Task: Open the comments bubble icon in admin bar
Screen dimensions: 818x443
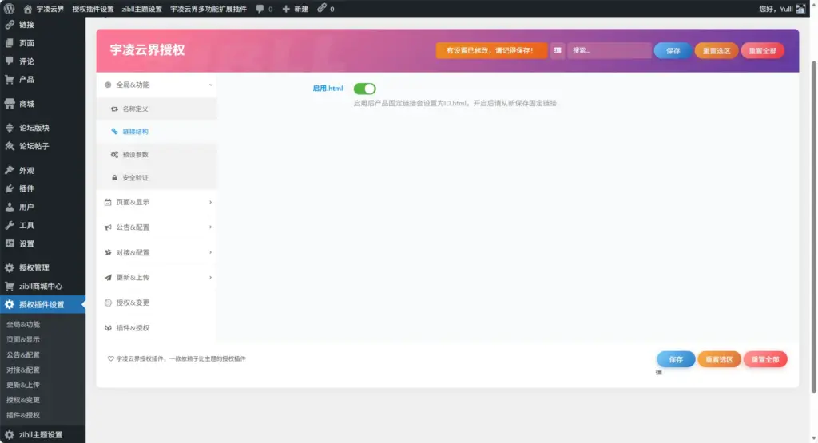Action: (x=260, y=9)
